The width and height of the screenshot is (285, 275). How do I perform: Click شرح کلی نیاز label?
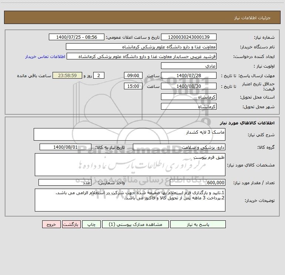pos(261,135)
